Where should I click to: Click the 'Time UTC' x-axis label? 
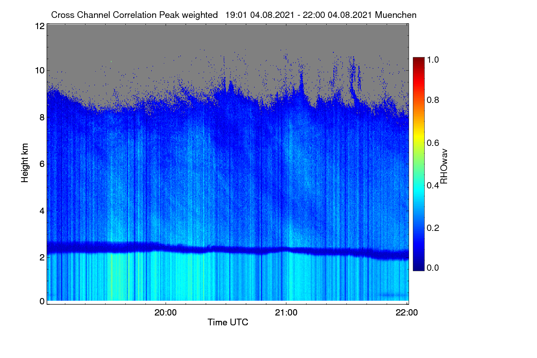tap(228, 322)
